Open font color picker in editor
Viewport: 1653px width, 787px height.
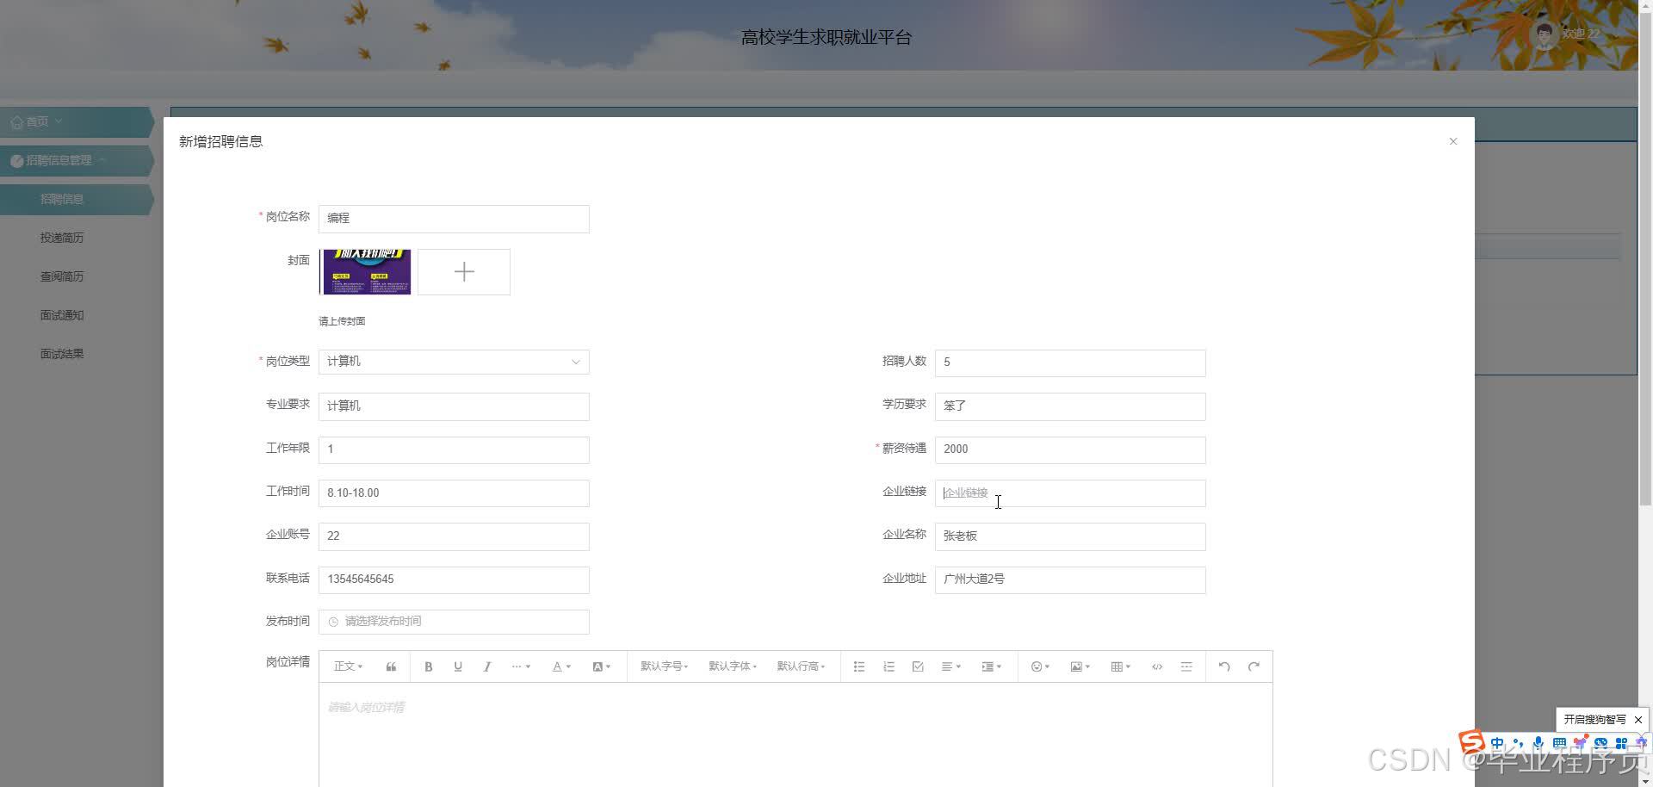561,666
